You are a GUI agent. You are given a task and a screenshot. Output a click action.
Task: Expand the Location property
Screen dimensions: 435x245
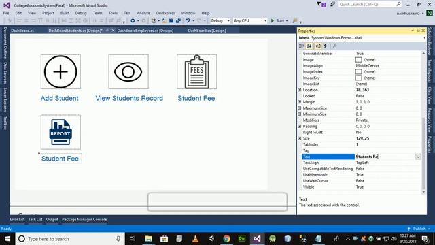pos(300,90)
